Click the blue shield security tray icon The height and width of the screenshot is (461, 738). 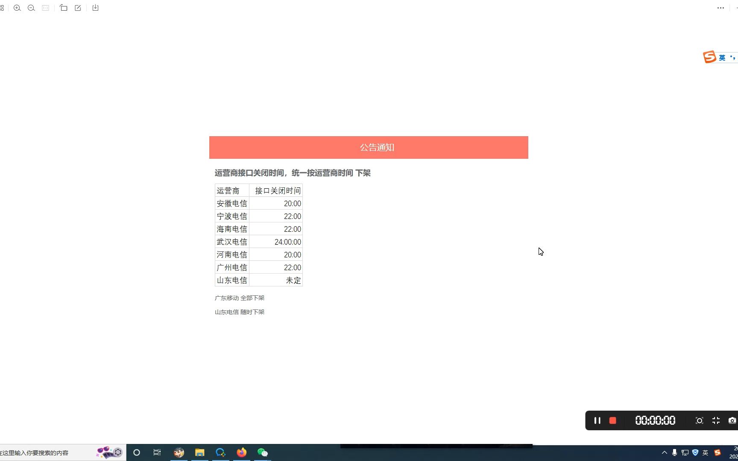point(695,452)
